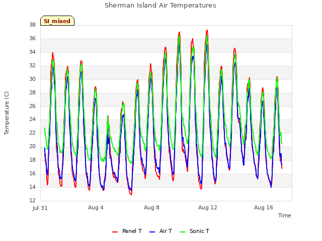Viewport: 322px width, 241px height.
Task: Click the 38 y-axis tick label
Action: tap(32, 25)
